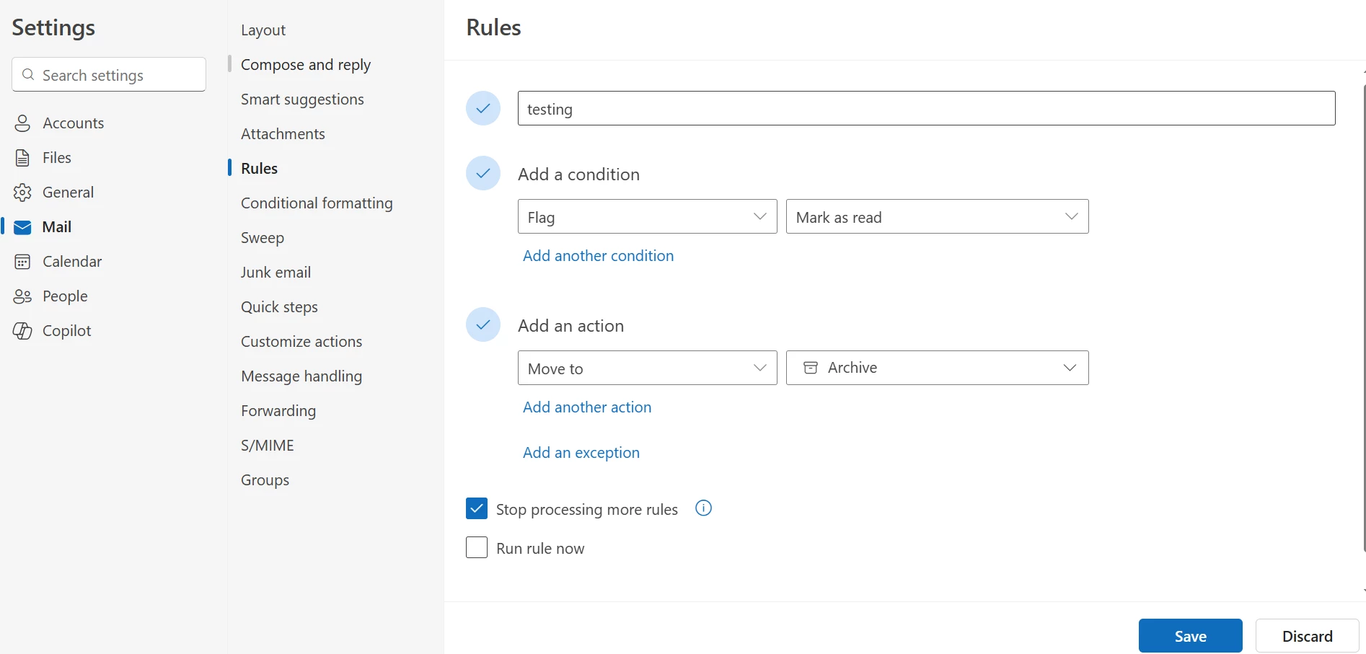The height and width of the screenshot is (654, 1366).
Task: Click the General gear icon
Action: click(x=22, y=193)
